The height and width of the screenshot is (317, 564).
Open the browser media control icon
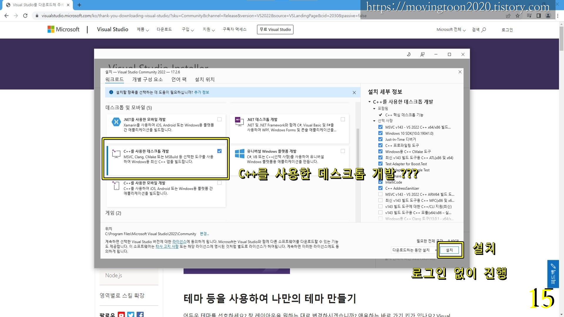point(529,16)
